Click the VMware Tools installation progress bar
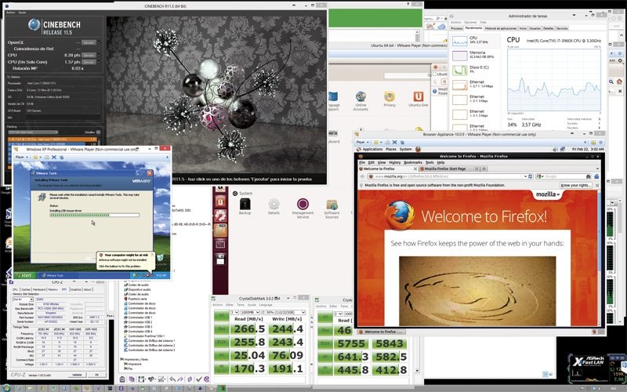The width and height of the screenshot is (627, 392). pos(94,215)
